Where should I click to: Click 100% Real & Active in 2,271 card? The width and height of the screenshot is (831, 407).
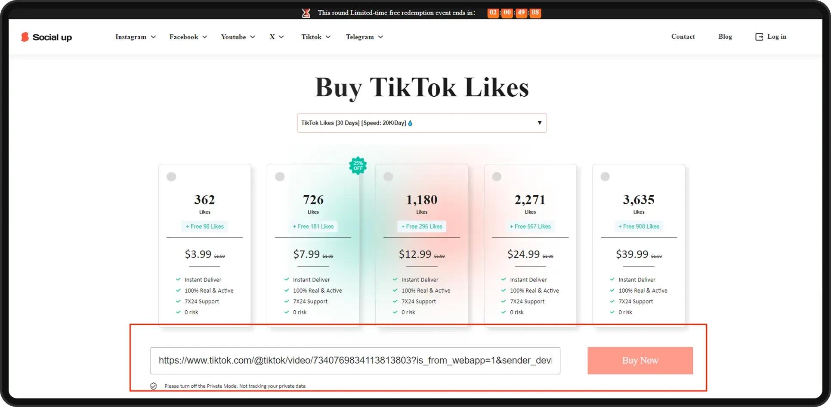point(534,291)
